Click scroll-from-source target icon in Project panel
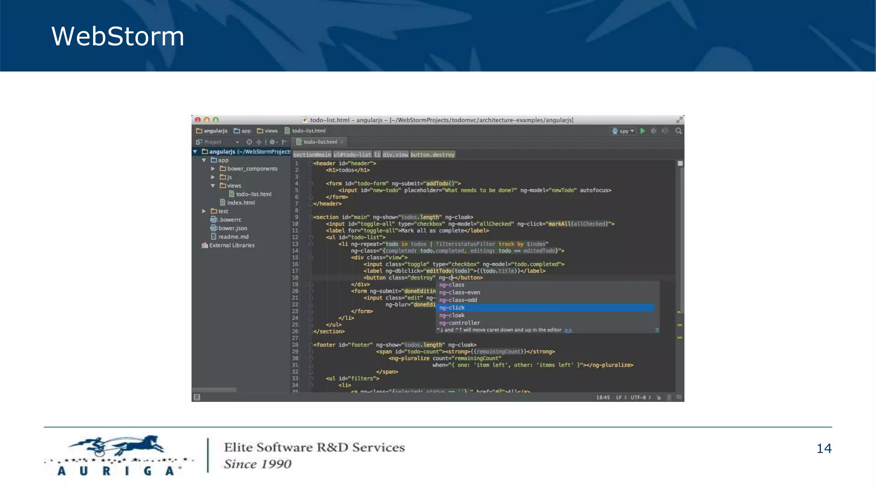Screen dimensions: 876x493 click(x=249, y=142)
